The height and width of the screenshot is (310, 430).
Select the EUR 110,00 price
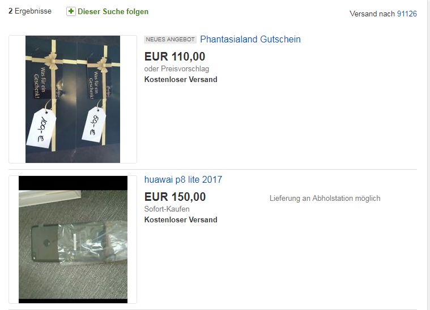(174, 57)
